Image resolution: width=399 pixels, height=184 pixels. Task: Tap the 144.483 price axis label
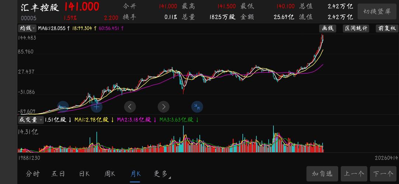[x=27, y=38]
